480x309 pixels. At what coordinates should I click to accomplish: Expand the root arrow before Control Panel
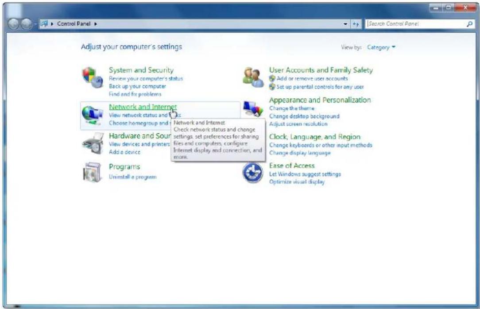(52, 24)
